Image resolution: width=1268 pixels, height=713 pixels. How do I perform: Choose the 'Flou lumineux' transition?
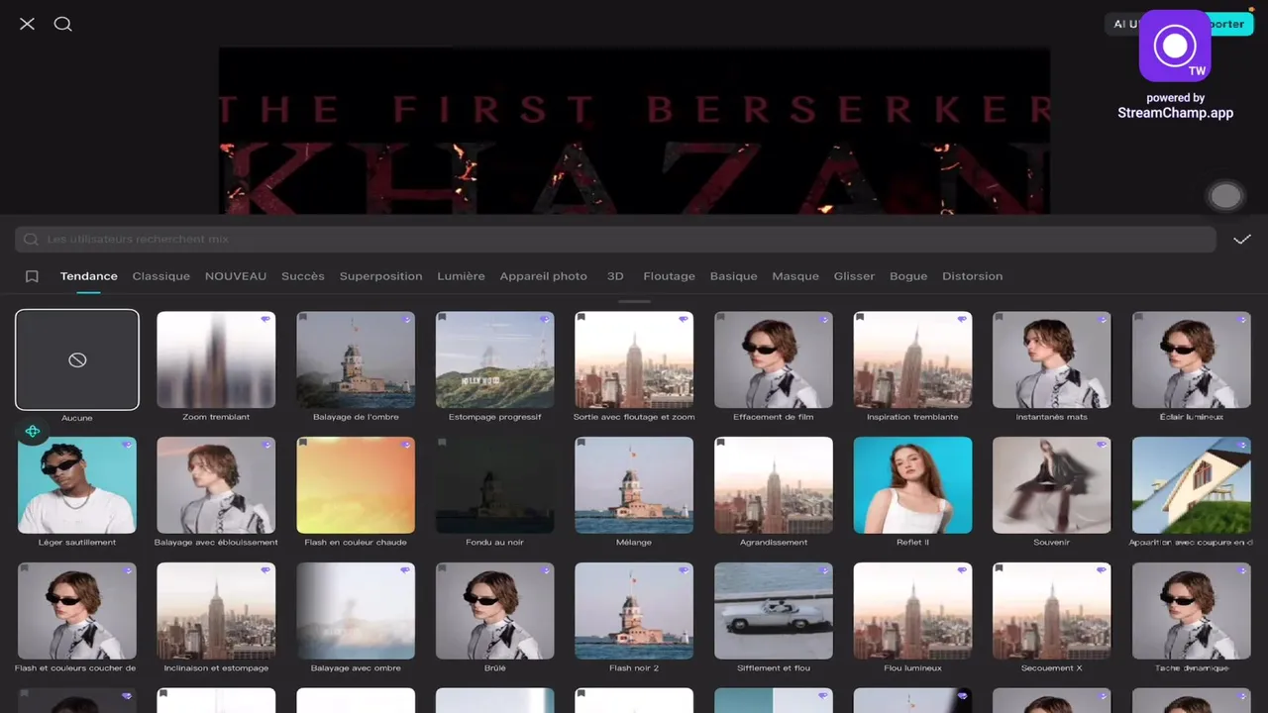click(913, 611)
